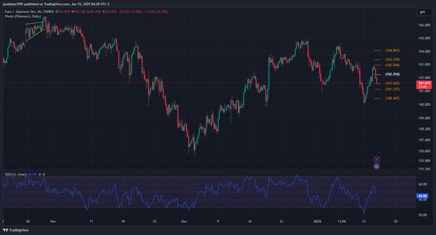Select the RSI (14, close) indicator label
This screenshot has width=436, height=235.
click(x=16, y=174)
